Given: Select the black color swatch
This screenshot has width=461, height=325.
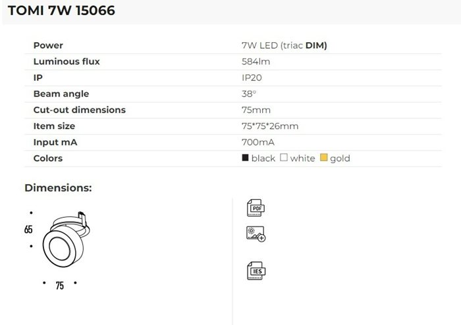Looking at the screenshot, I should tap(246, 158).
